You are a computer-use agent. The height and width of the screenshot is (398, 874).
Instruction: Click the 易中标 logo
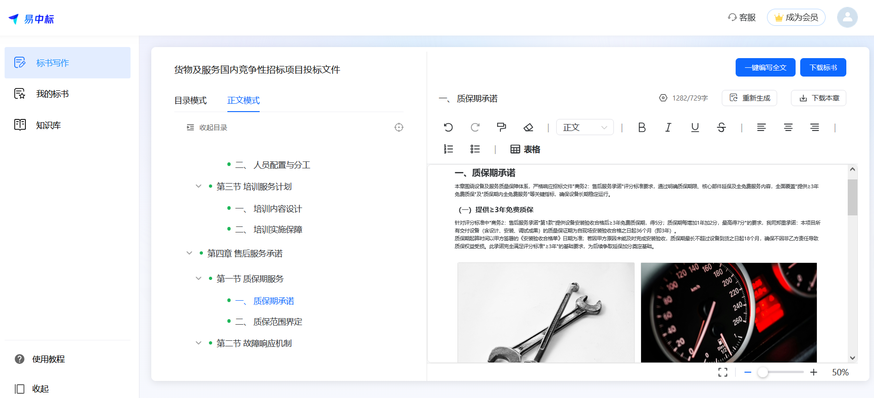(x=31, y=19)
